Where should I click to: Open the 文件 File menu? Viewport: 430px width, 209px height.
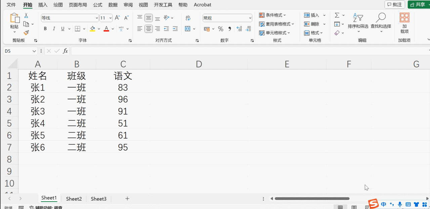click(11, 5)
